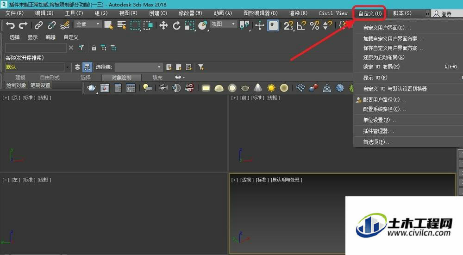463x255 pixels.
Task: Click the funnel filter icon beside selection sets
Action: coord(201,67)
